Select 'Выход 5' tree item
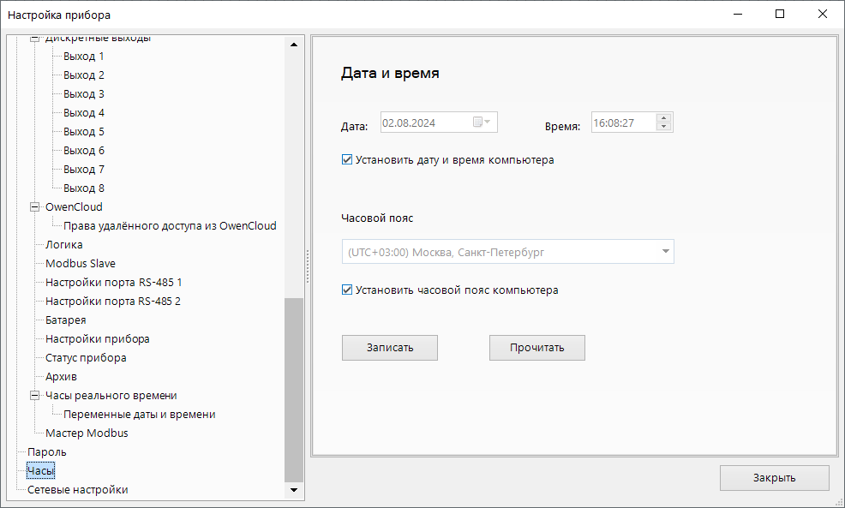This screenshot has width=845, height=508. [x=83, y=132]
